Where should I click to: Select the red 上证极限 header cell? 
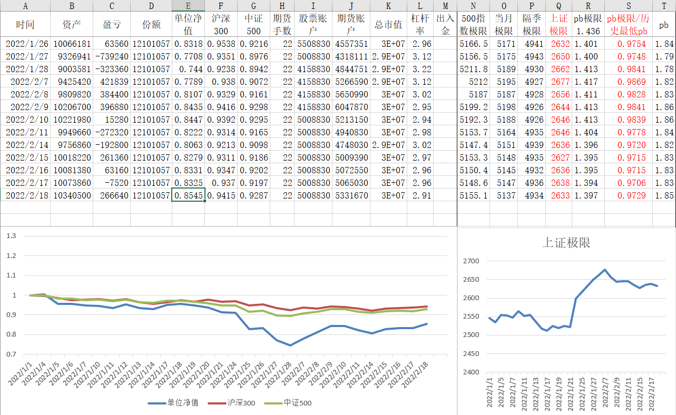click(558, 25)
